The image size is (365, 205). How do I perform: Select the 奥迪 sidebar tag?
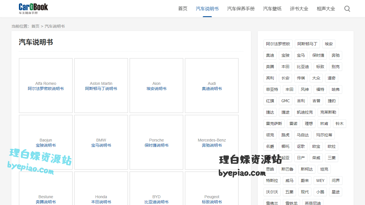coord(270,55)
